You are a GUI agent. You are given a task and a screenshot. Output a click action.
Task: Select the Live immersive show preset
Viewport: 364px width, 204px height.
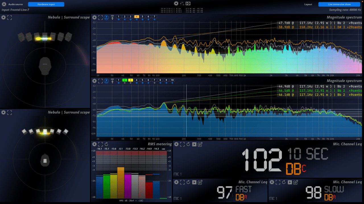tap(339, 4)
